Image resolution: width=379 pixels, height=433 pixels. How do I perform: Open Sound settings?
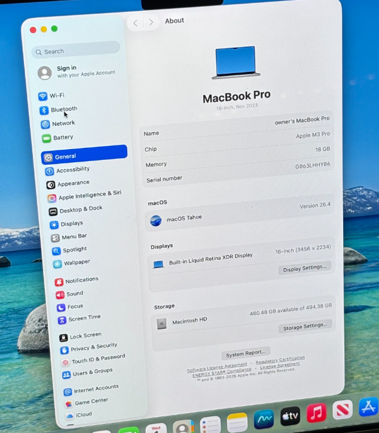pyautogui.click(x=69, y=294)
